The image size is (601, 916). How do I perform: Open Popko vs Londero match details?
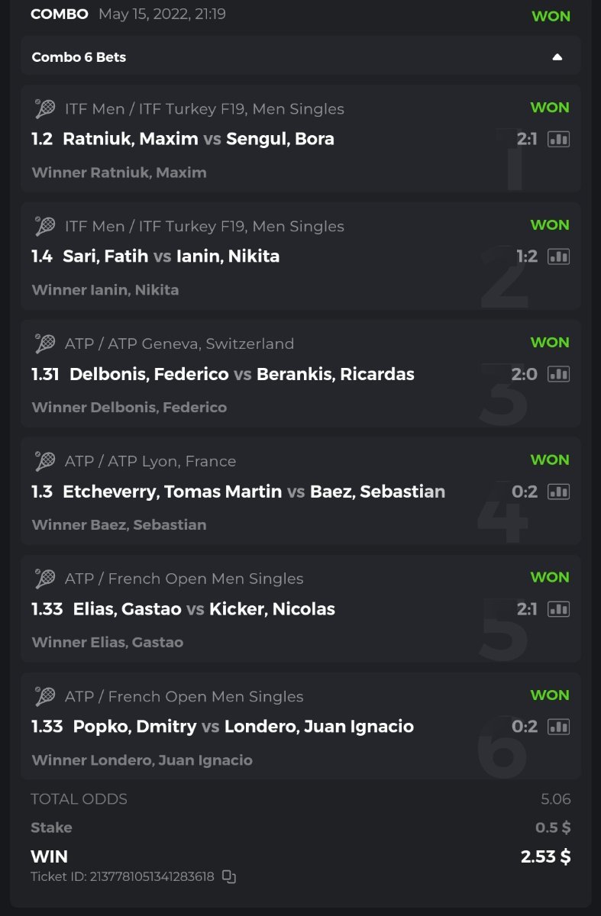(243, 727)
